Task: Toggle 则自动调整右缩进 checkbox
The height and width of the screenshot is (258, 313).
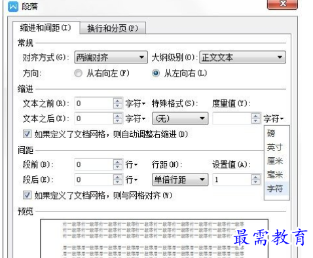Action: 27,134
